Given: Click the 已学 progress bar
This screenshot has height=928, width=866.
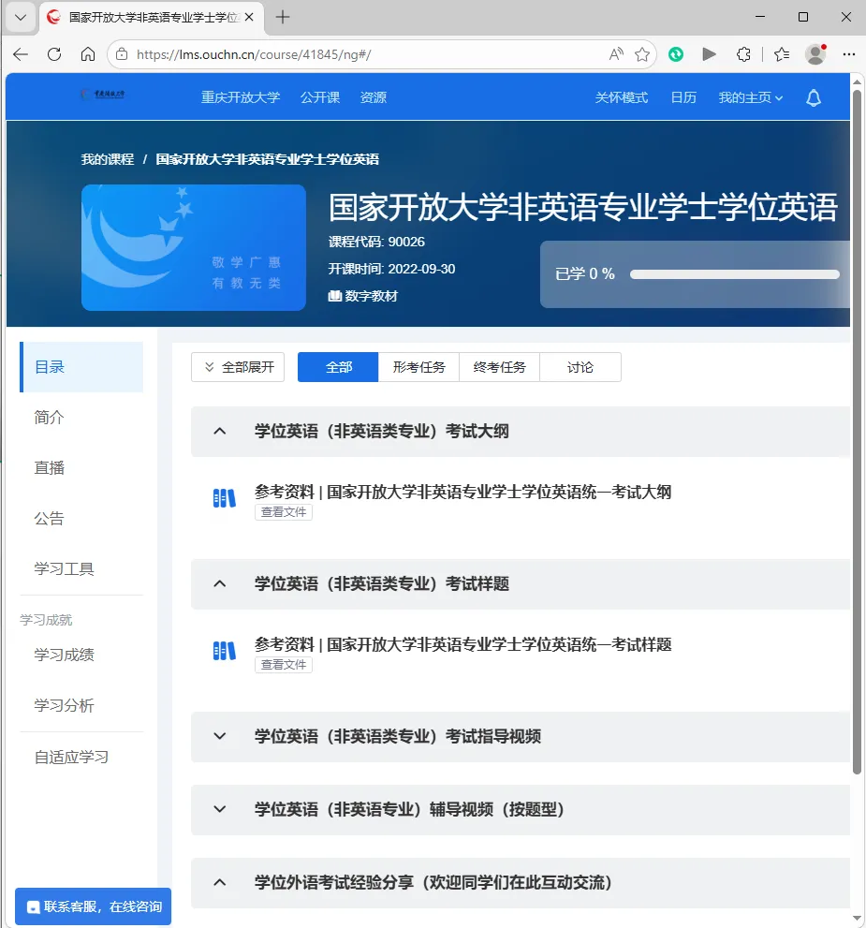Looking at the screenshot, I should click(734, 274).
